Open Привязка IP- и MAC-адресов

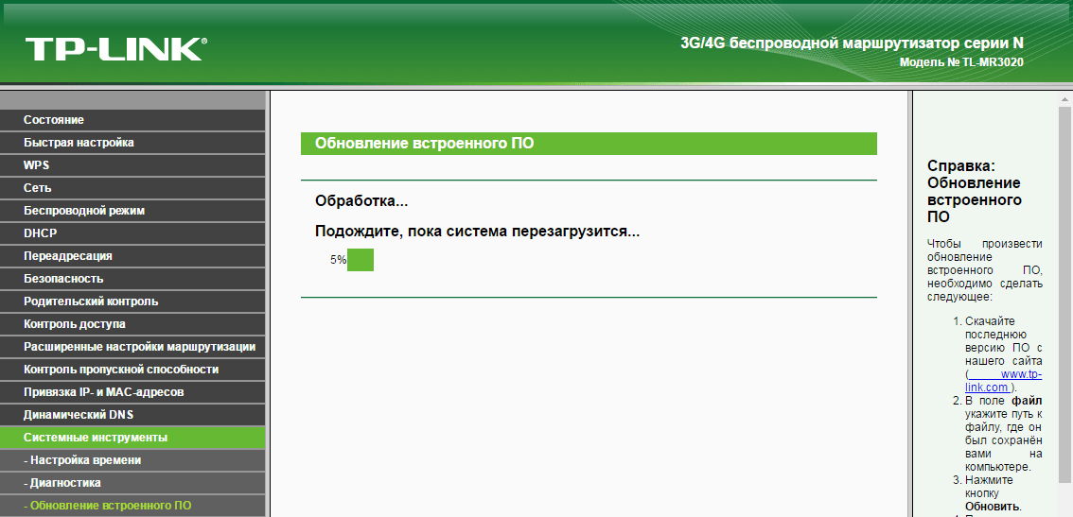pyautogui.click(x=104, y=392)
